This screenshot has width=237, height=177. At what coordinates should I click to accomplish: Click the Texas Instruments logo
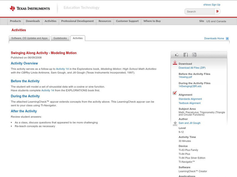tap(30, 9)
